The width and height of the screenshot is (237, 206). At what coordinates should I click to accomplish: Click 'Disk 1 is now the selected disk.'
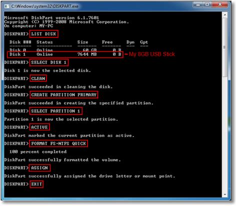47,70
